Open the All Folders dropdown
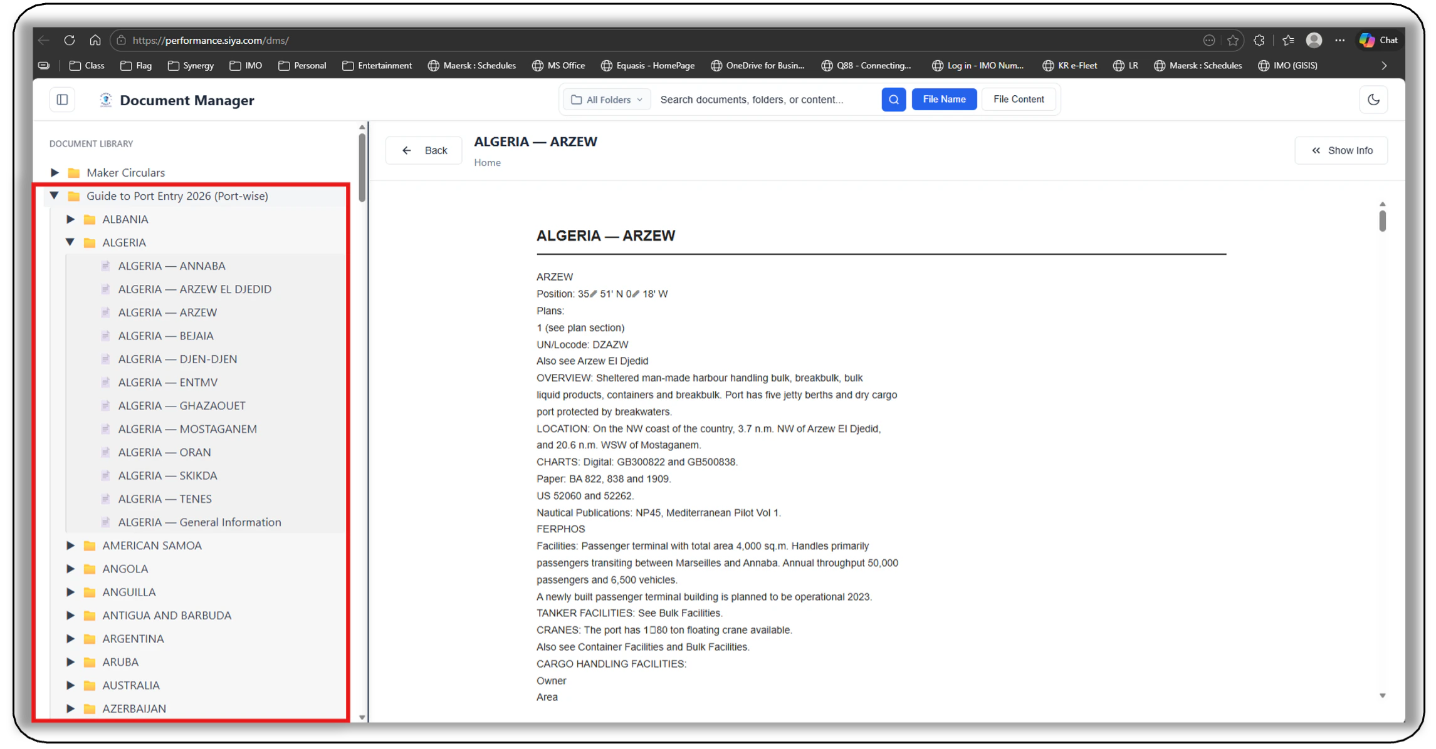Image resolution: width=1436 pixels, height=749 pixels. [x=607, y=100]
